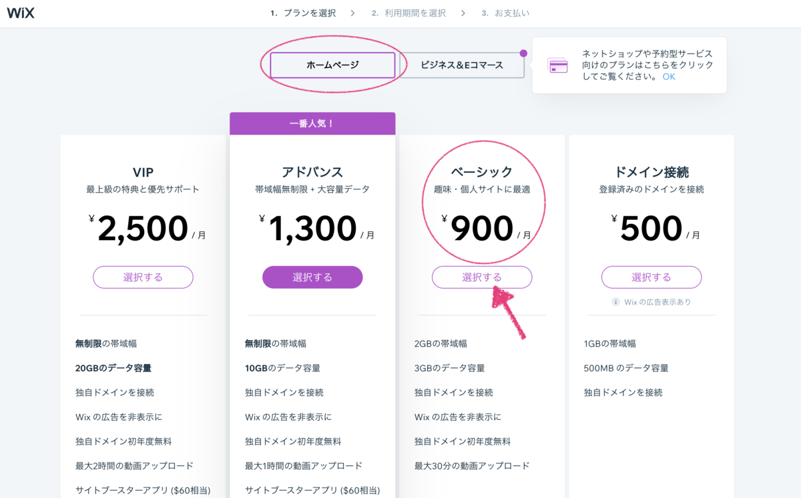
Task: Click the Wix logo
Action: 21,13
